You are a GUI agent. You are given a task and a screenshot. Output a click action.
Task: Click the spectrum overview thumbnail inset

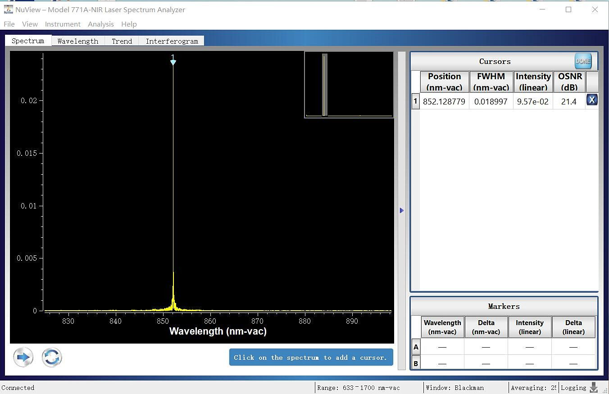[349, 85]
